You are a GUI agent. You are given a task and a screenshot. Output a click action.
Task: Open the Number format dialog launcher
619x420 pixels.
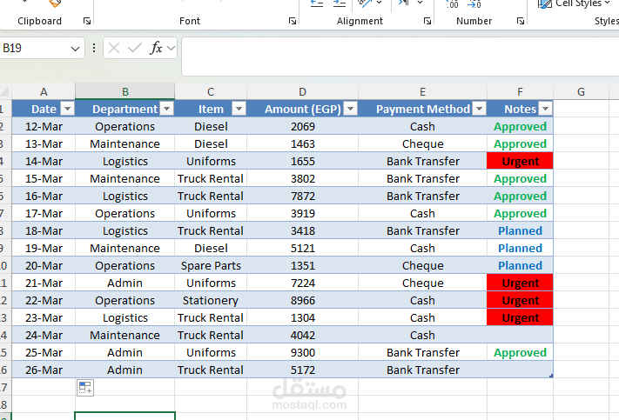point(521,21)
